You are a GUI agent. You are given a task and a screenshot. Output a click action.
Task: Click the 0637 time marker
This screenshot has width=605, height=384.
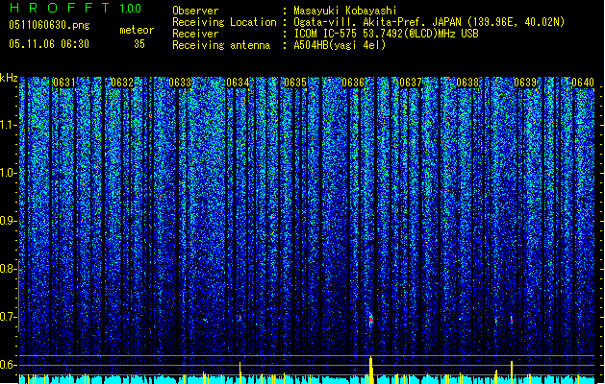pos(411,83)
